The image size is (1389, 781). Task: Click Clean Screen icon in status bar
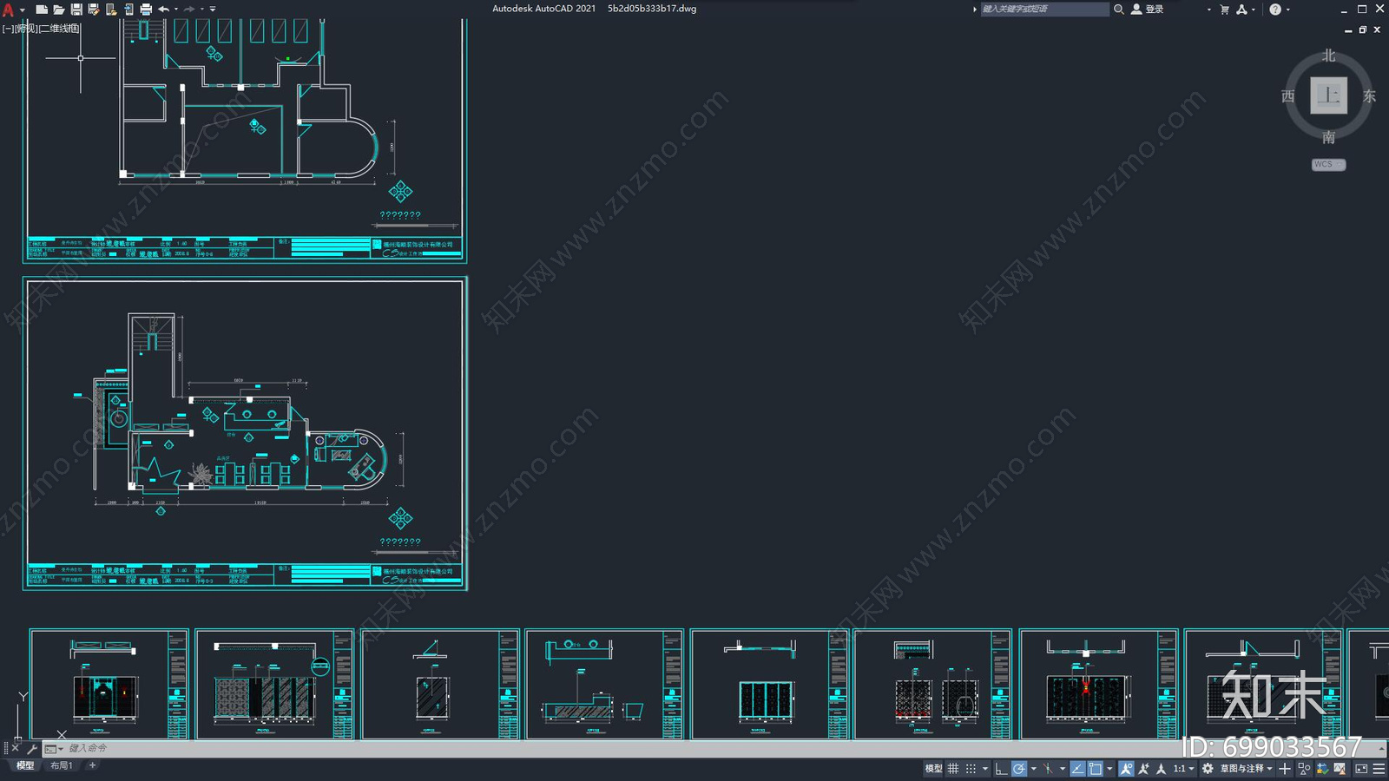coord(1361,769)
